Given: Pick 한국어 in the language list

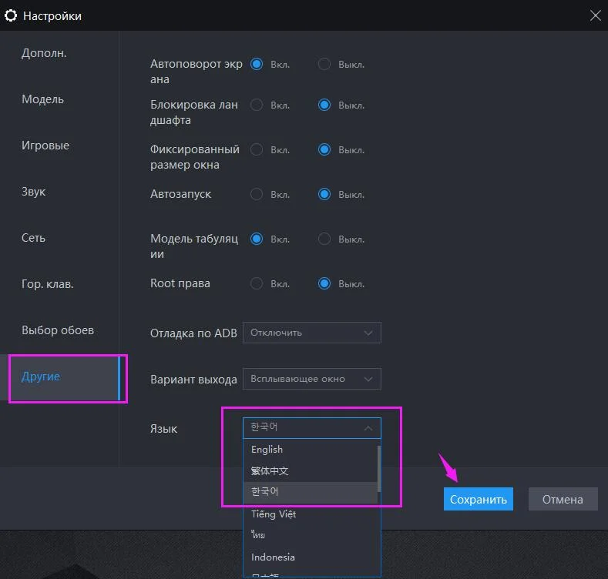Looking at the screenshot, I should pos(310,492).
